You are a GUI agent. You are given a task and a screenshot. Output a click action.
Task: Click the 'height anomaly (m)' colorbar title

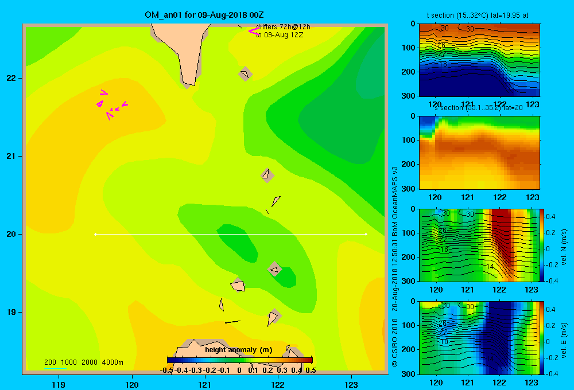click(239, 350)
